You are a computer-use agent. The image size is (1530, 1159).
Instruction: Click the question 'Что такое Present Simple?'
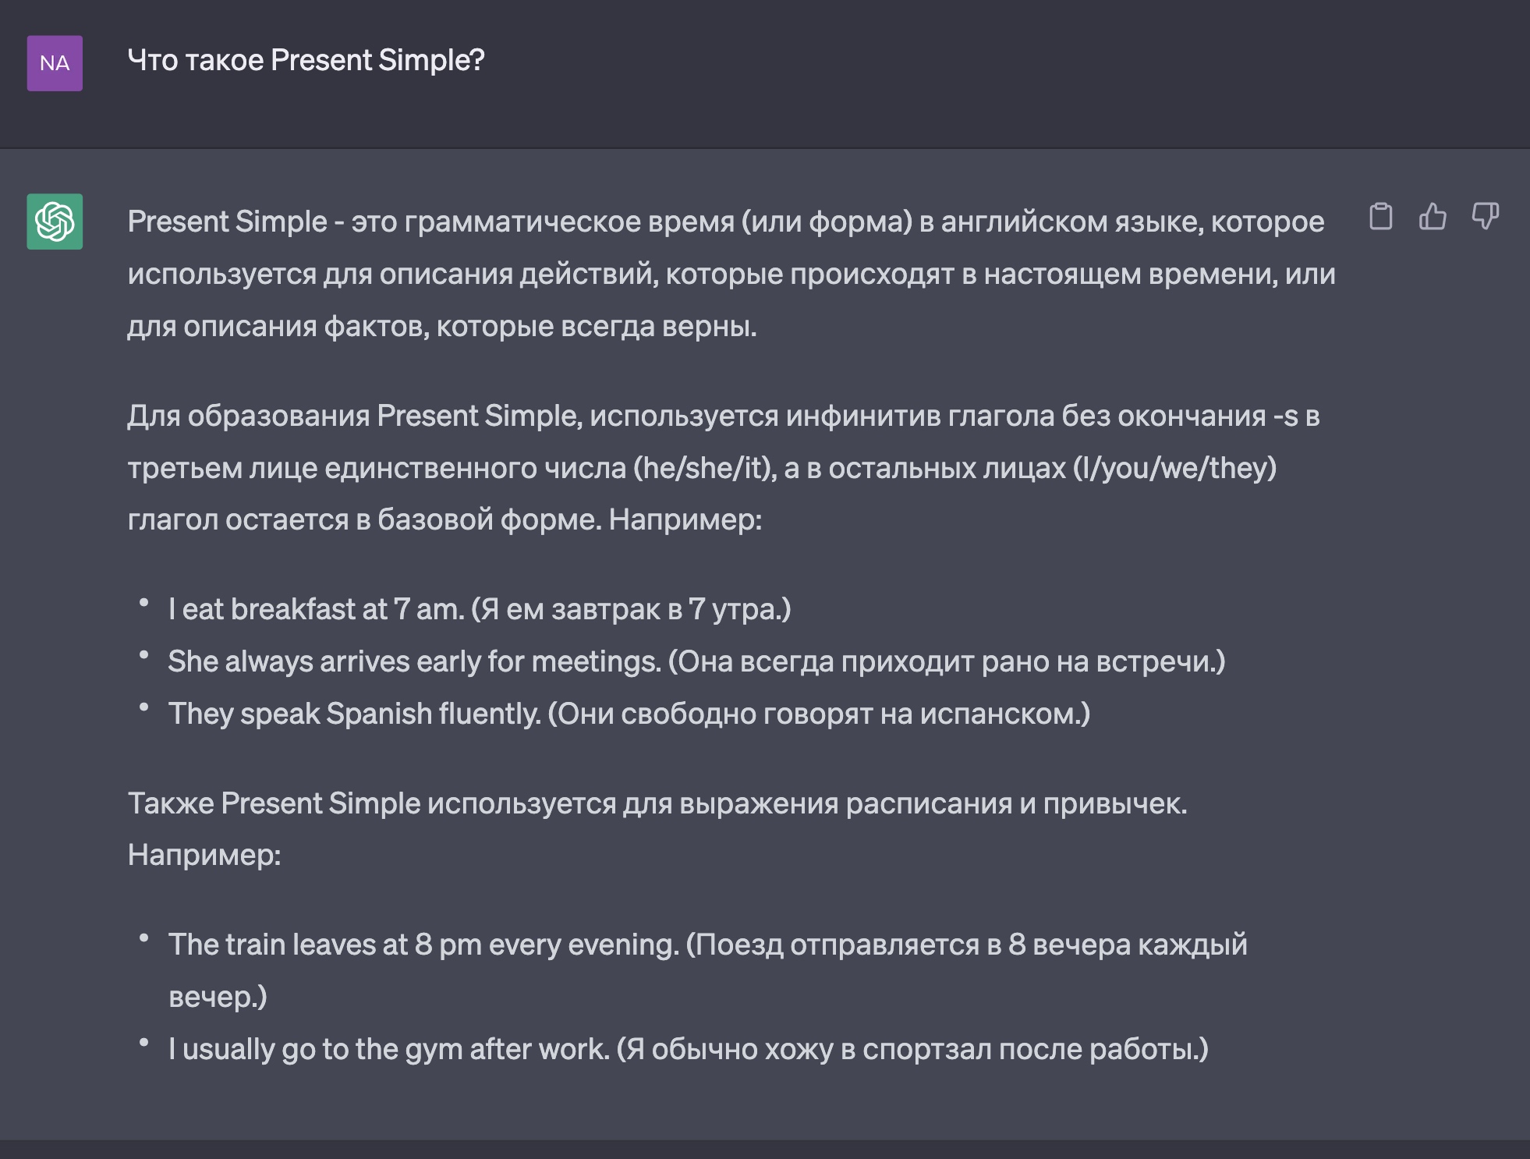tap(306, 60)
